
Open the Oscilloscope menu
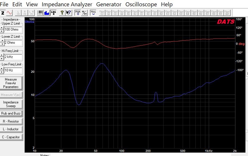pyautogui.click(x=141, y=4)
